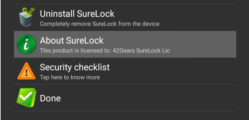Click the '42Gears SureLock Lic' license name
Viewport: 249px width, 120px height.
tap(141, 51)
